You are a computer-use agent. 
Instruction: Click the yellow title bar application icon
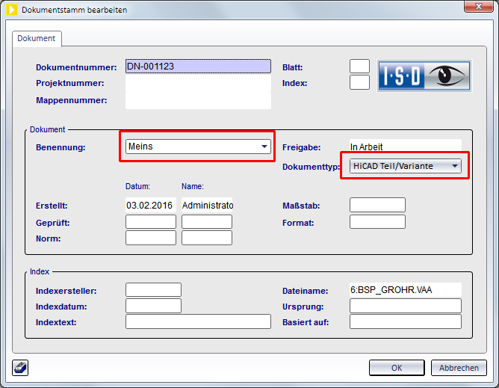pos(12,10)
